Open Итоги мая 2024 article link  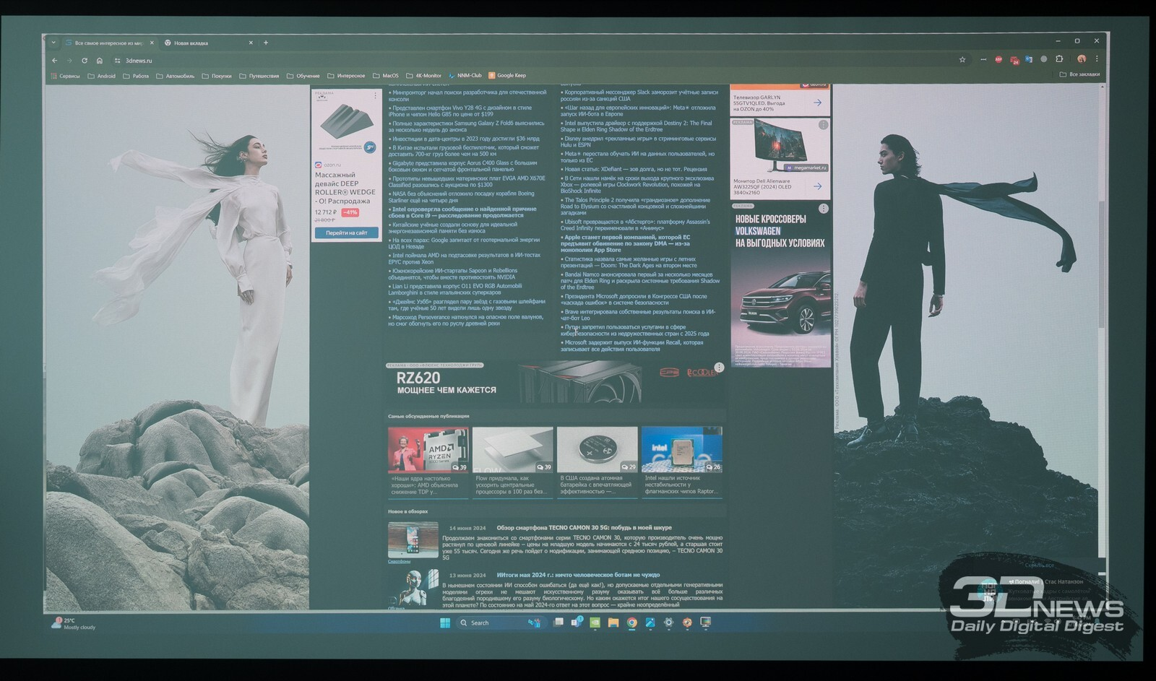[x=578, y=576]
